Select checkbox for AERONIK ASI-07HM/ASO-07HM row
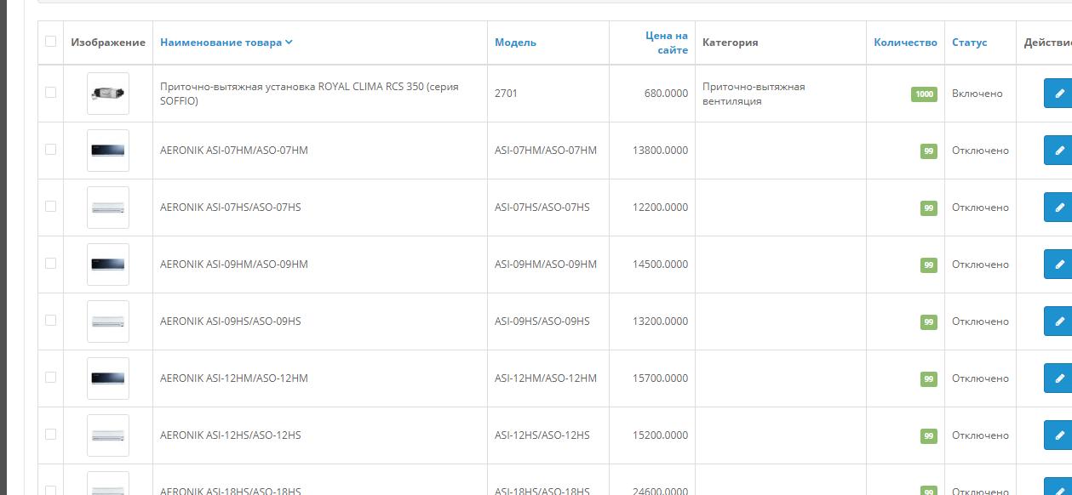This screenshot has width=1072, height=495. (50, 149)
